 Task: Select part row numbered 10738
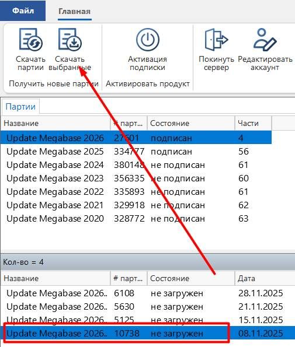[x=148, y=333]
